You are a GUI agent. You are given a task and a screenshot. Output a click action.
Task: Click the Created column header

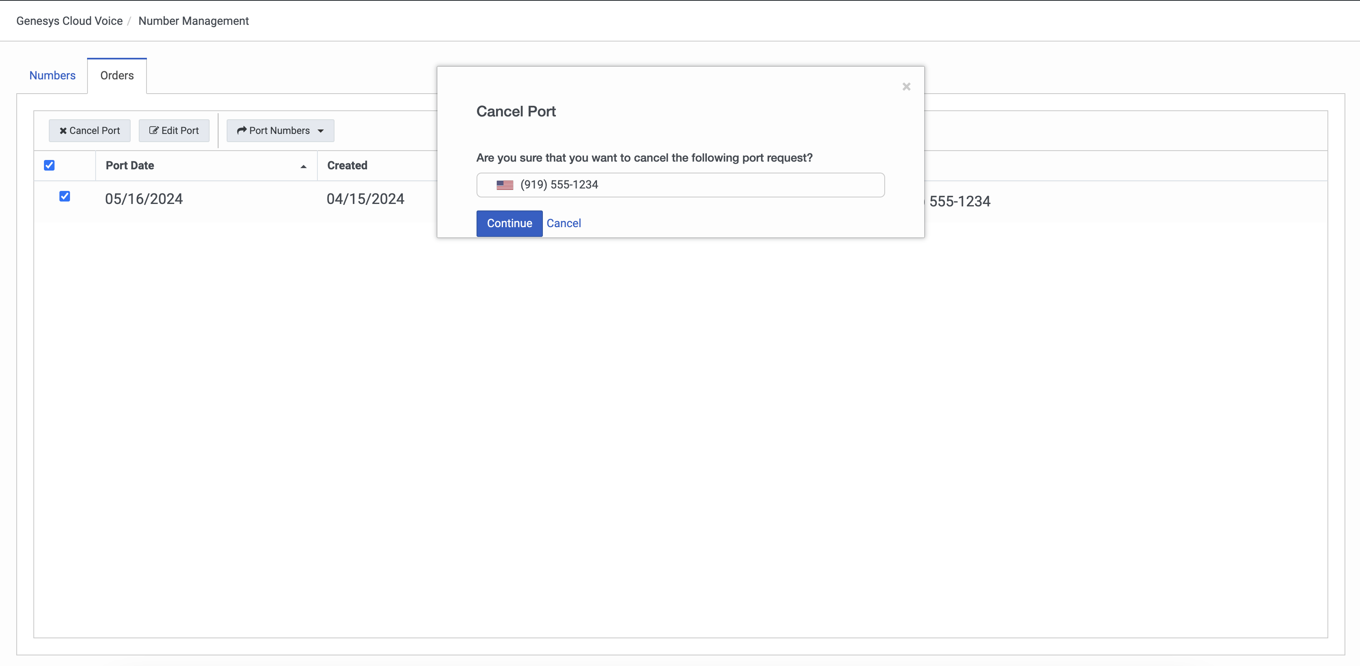(347, 165)
